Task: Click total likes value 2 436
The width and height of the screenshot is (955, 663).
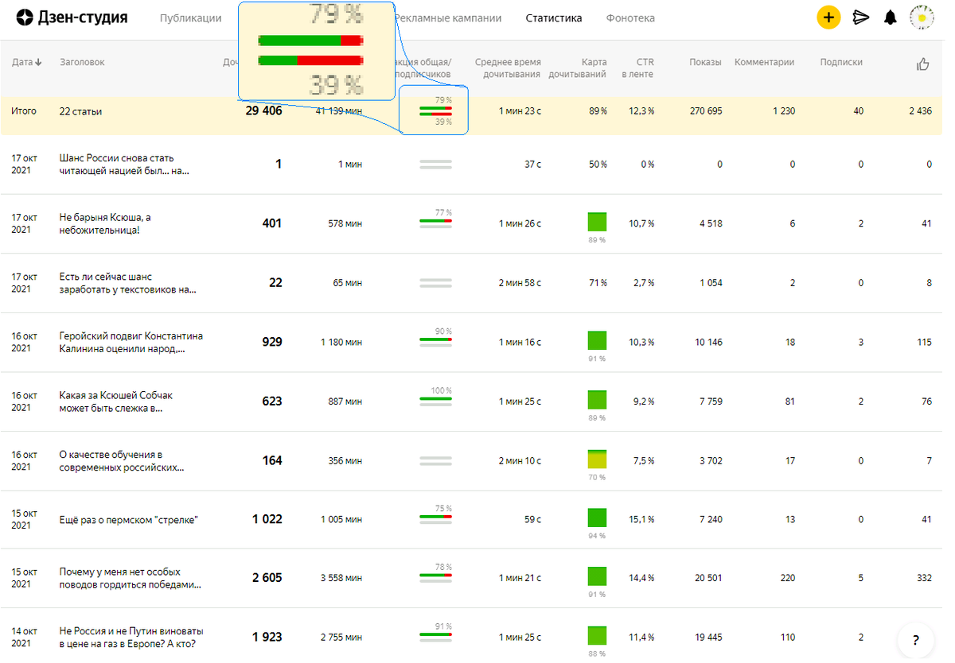Action: [x=920, y=111]
